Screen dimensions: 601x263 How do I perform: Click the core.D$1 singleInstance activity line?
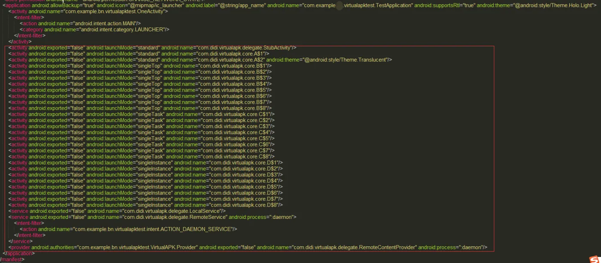point(146,163)
